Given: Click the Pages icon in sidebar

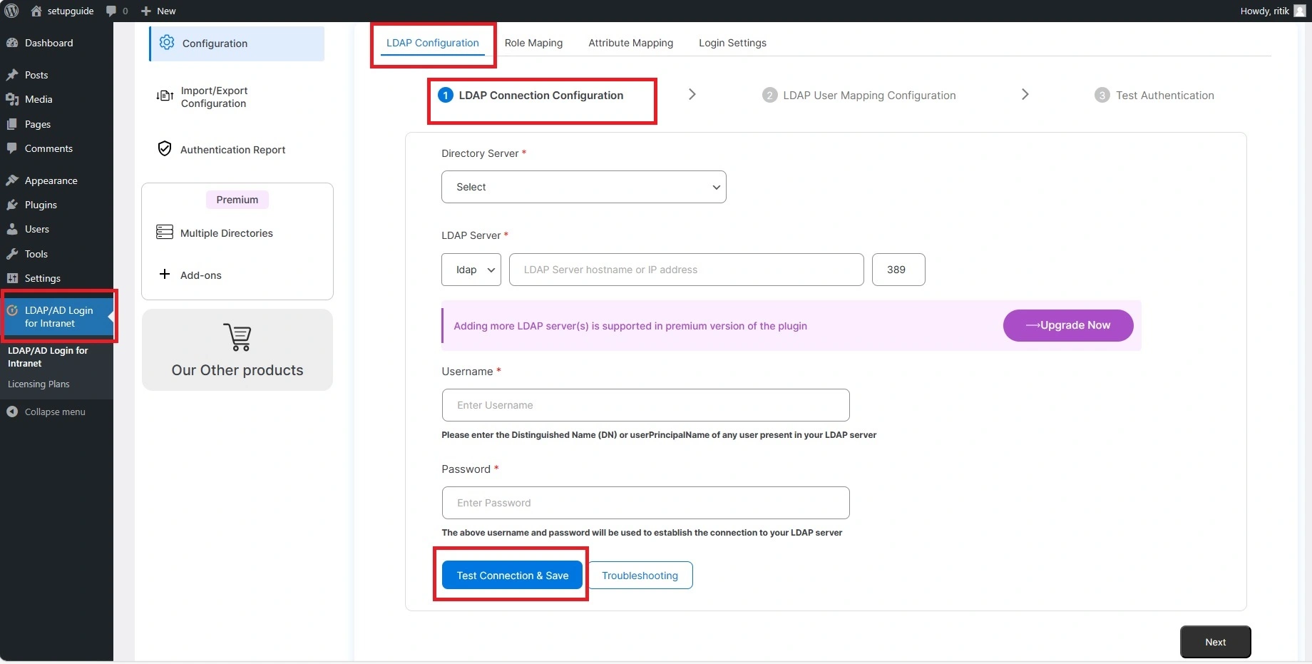Looking at the screenshot, I should 12,124.
